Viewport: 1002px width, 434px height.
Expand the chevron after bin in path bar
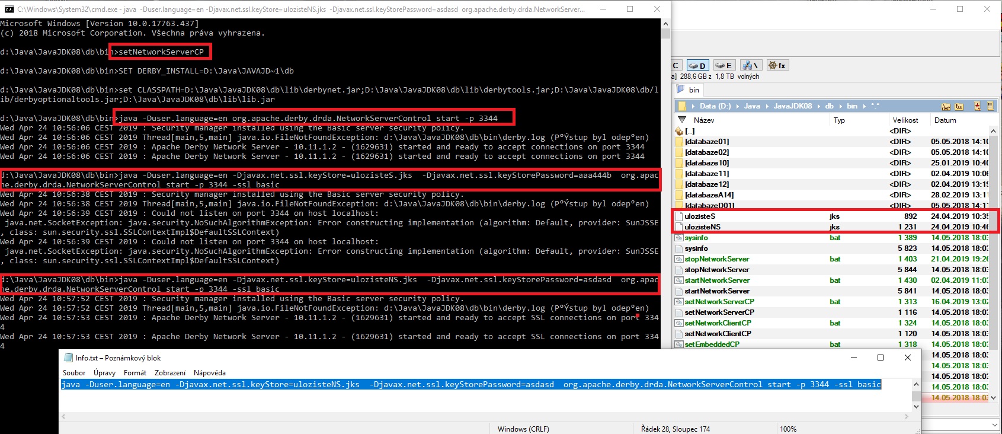click(x=864, y=106)
